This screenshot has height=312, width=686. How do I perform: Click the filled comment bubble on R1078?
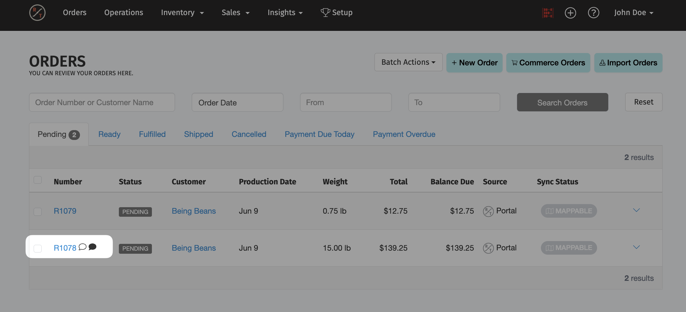point(92,247)
